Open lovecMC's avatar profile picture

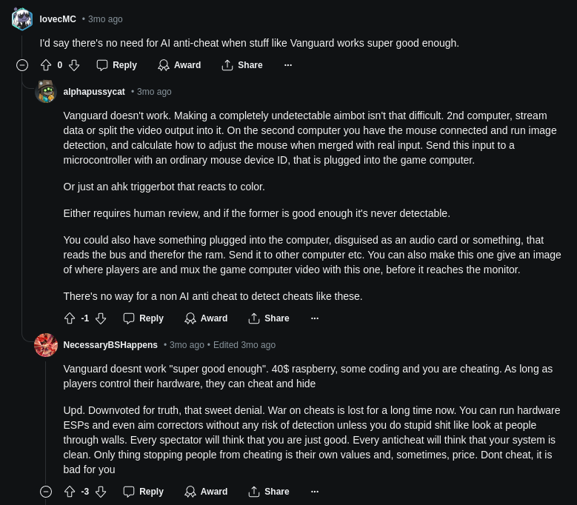[22, 19]
